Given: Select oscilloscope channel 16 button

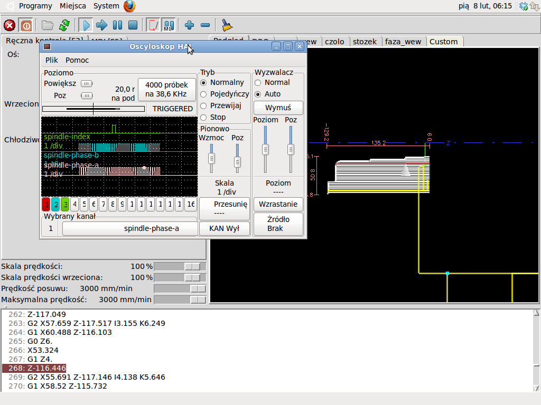Looking at the screenshot, I should tap(191, 204).
